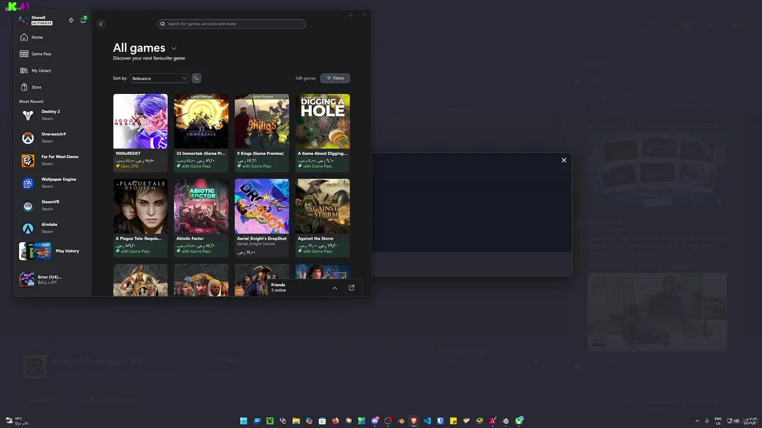
Task: Open the Xbox app taskbar icon
Action: coord(519,421)
